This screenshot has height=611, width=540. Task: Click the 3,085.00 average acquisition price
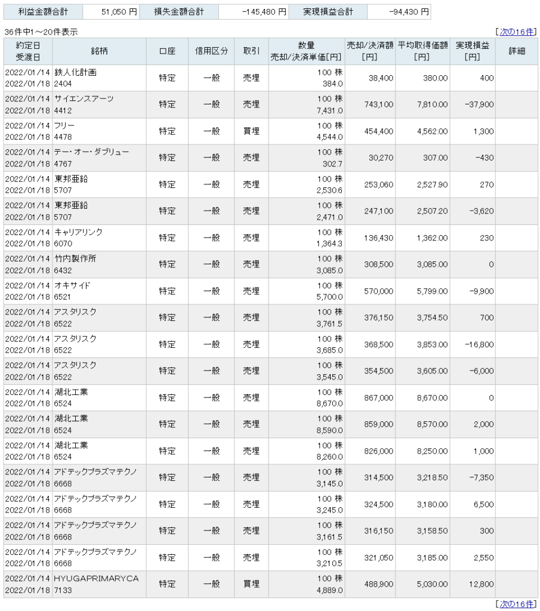433,264
